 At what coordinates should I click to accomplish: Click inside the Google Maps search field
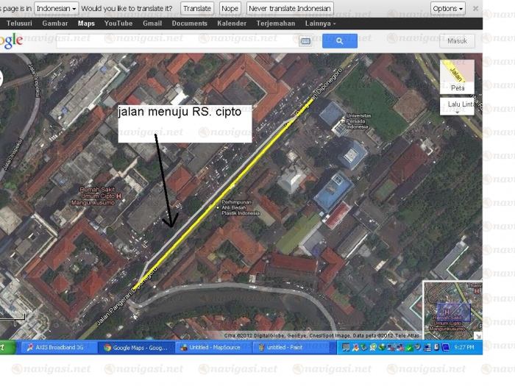click(177, 41)
